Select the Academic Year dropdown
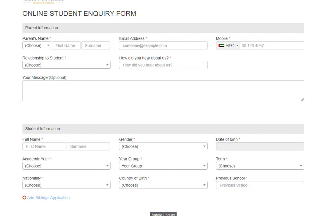This screenshot has height=216, width=315. (x=66, y=166)
